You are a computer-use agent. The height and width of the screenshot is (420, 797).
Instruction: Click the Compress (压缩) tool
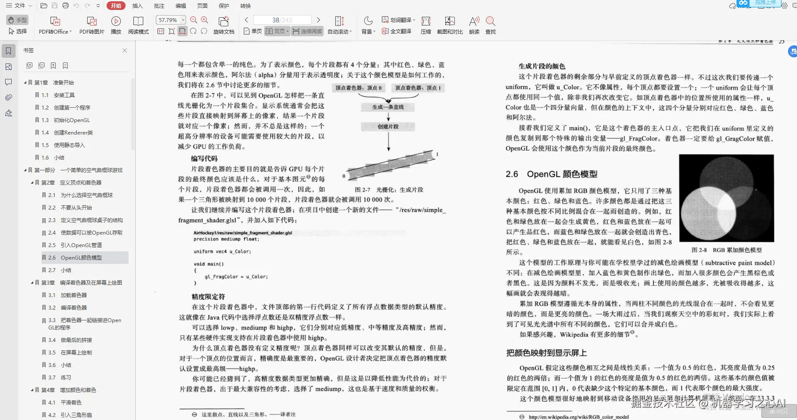pos(426,25)
